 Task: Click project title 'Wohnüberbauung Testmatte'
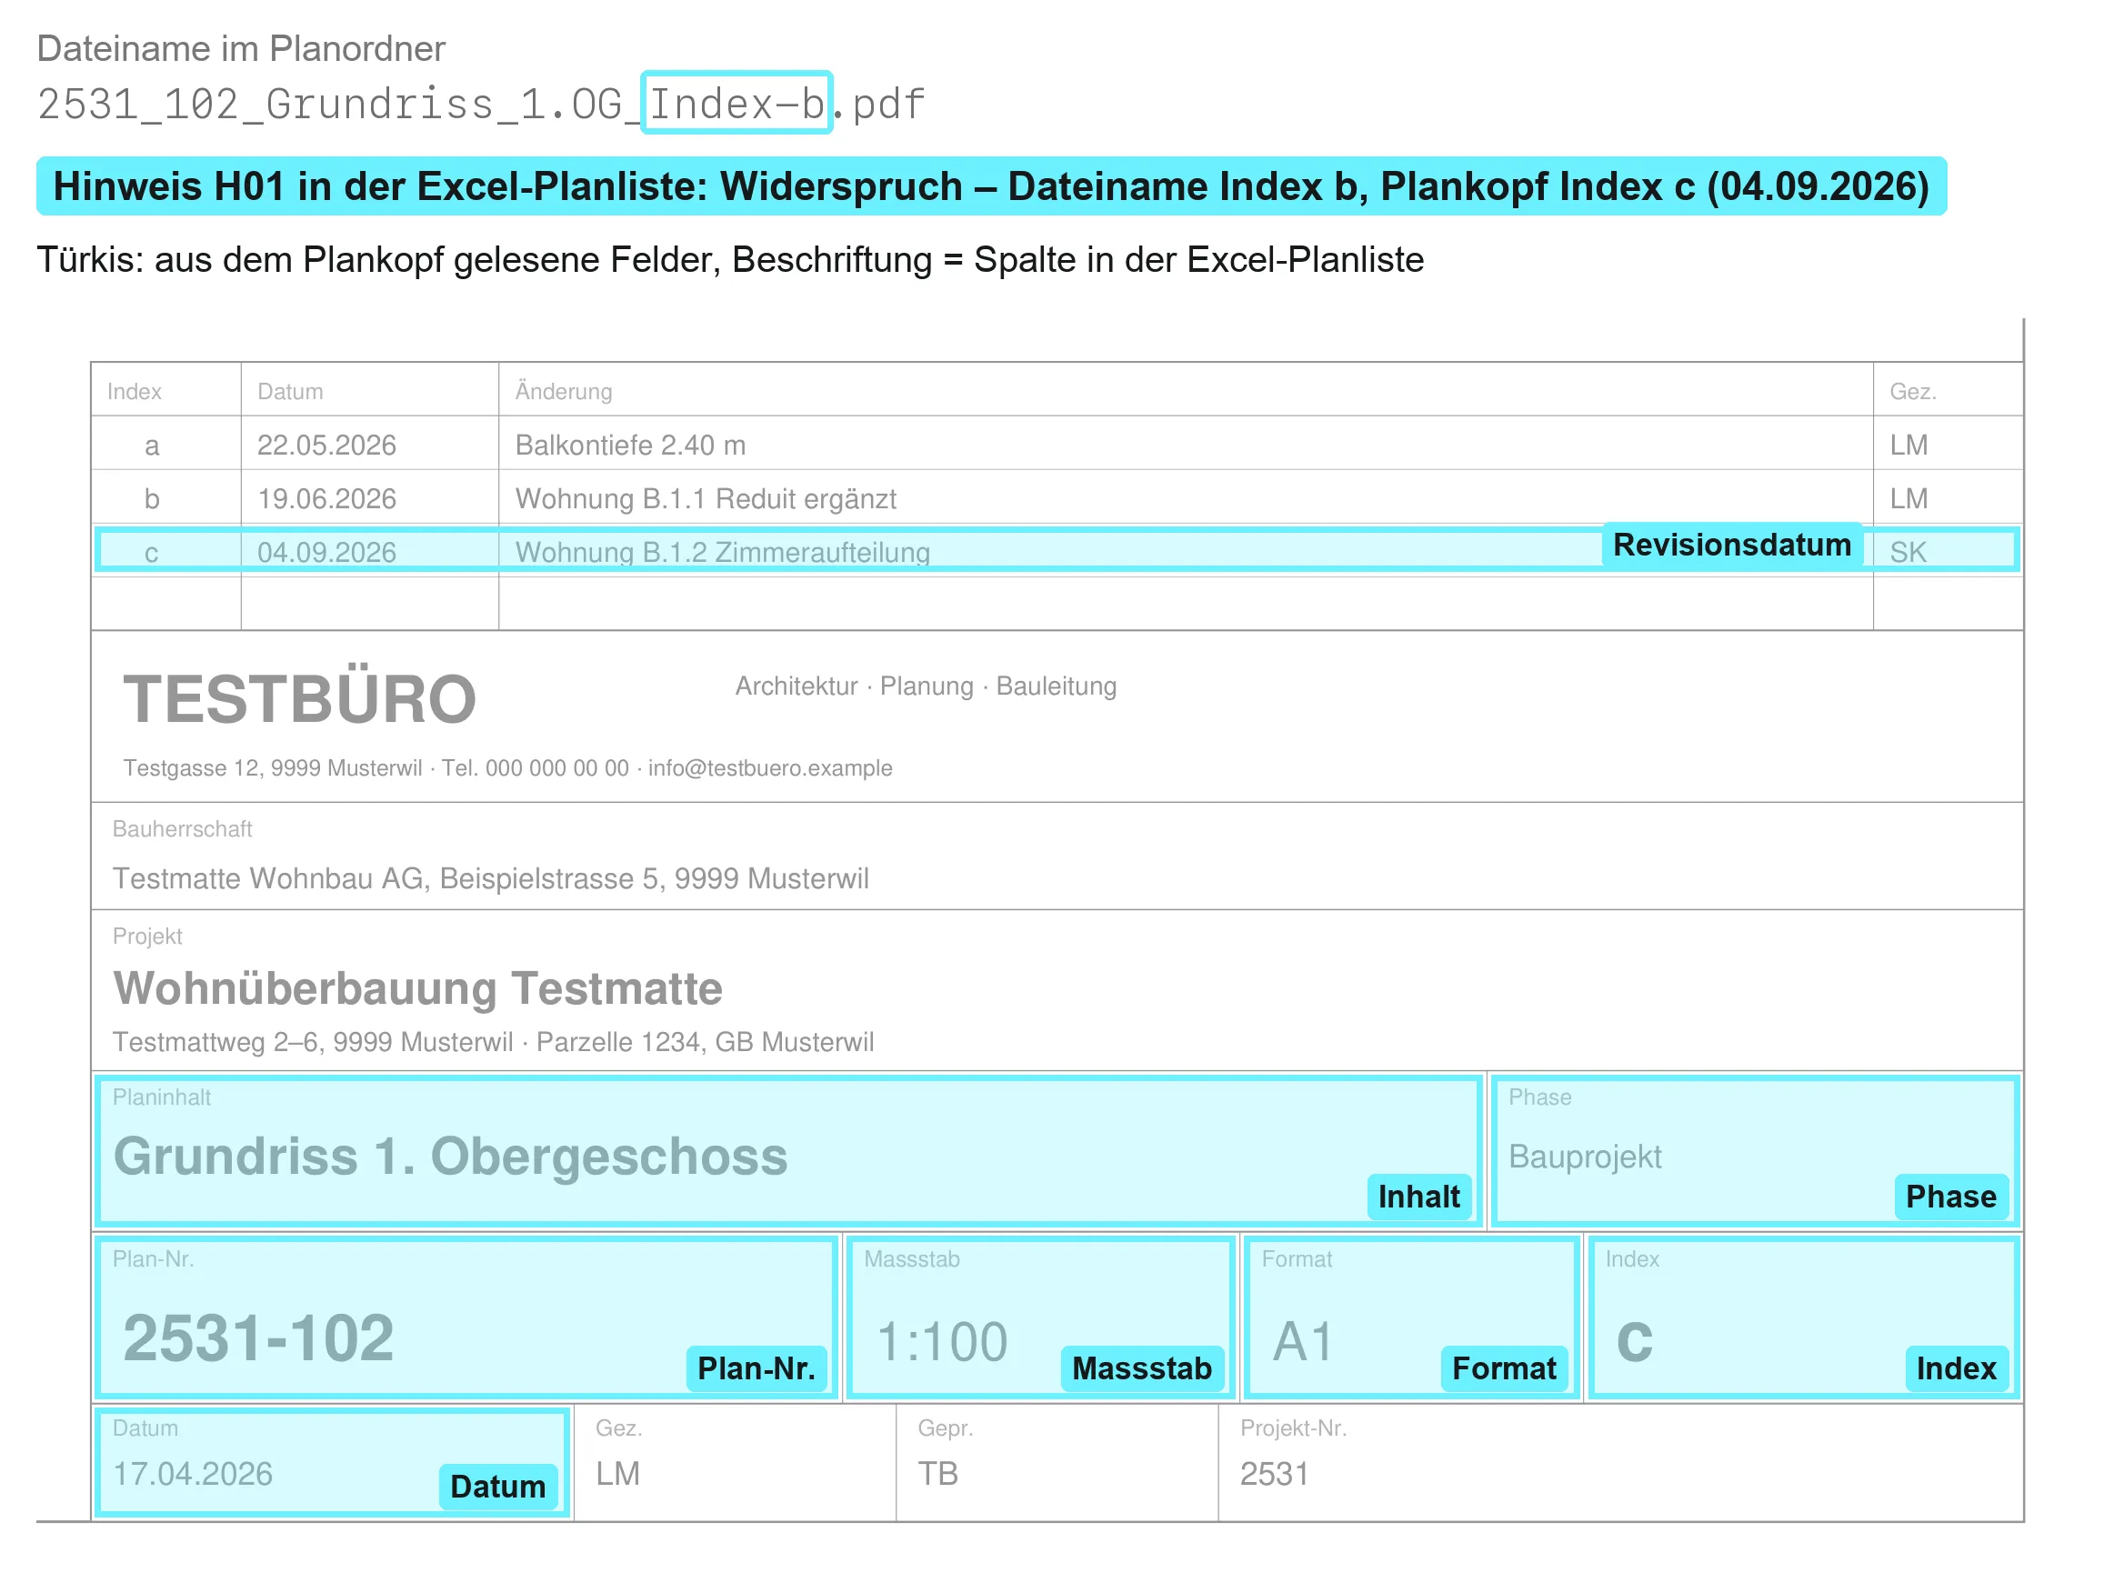[x=417, y=988]
